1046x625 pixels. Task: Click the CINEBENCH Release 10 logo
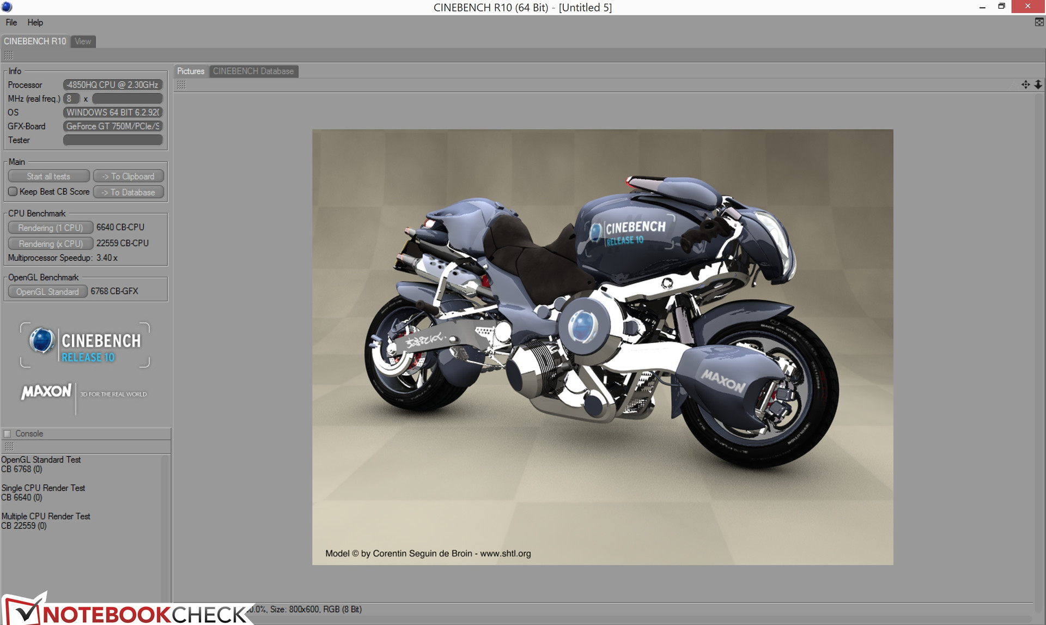pos(85,345)
